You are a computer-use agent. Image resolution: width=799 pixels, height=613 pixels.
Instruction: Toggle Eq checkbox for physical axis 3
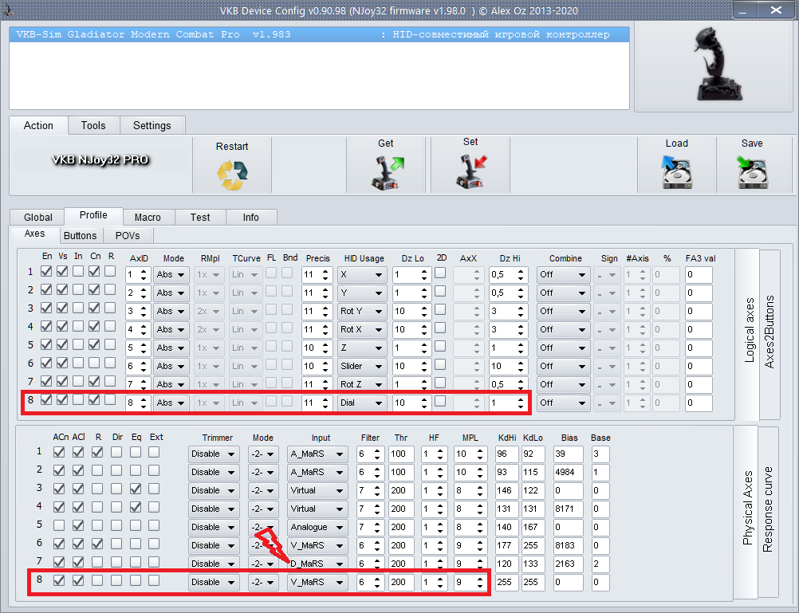(x=136, y=489)
